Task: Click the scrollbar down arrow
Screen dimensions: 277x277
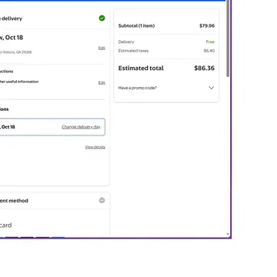Action: (228, 234)
